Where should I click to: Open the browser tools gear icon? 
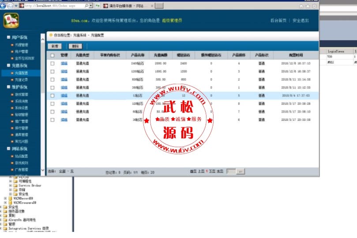point(314,6)
